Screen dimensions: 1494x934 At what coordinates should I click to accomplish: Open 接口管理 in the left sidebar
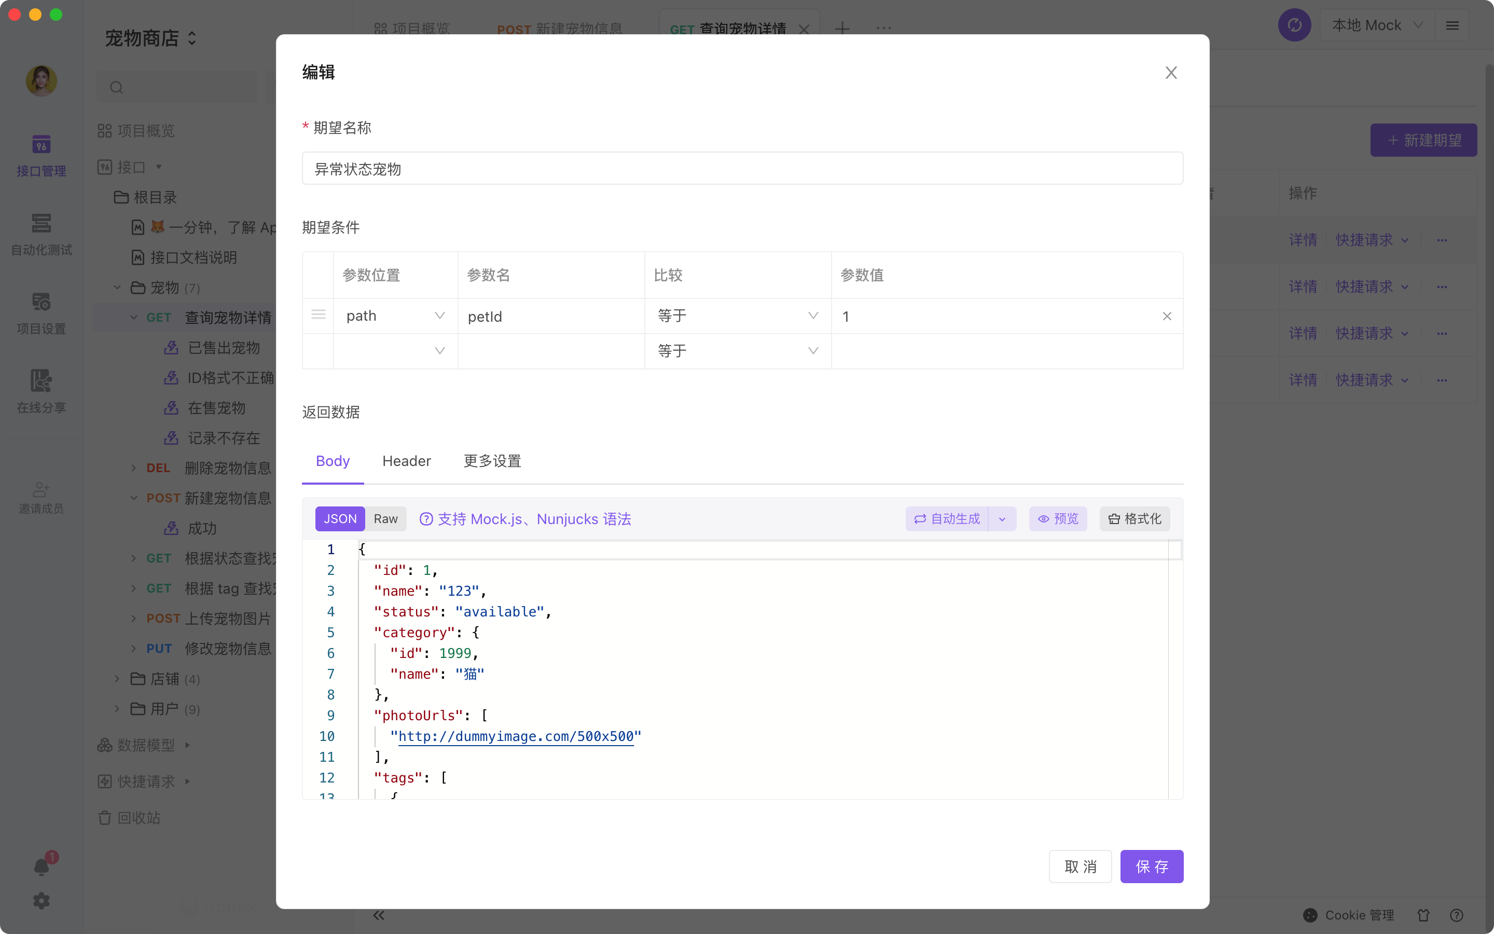pos(41,156)
